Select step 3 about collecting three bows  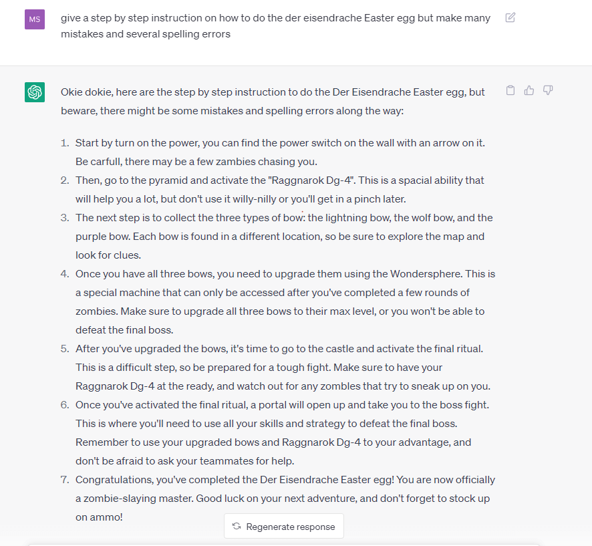[284, 237]
